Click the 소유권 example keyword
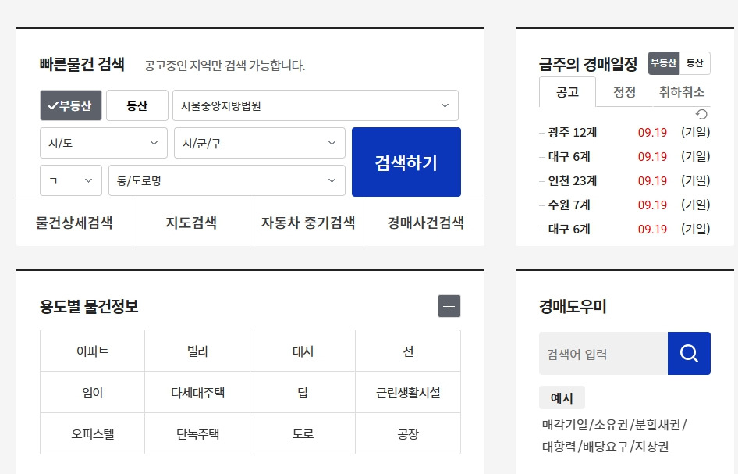 click(x=611, y=425)
